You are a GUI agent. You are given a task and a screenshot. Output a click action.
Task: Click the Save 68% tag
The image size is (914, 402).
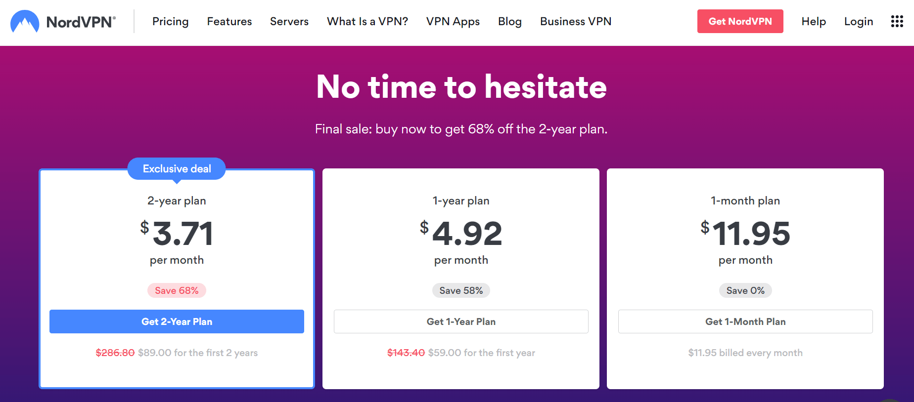pos(177,290)
